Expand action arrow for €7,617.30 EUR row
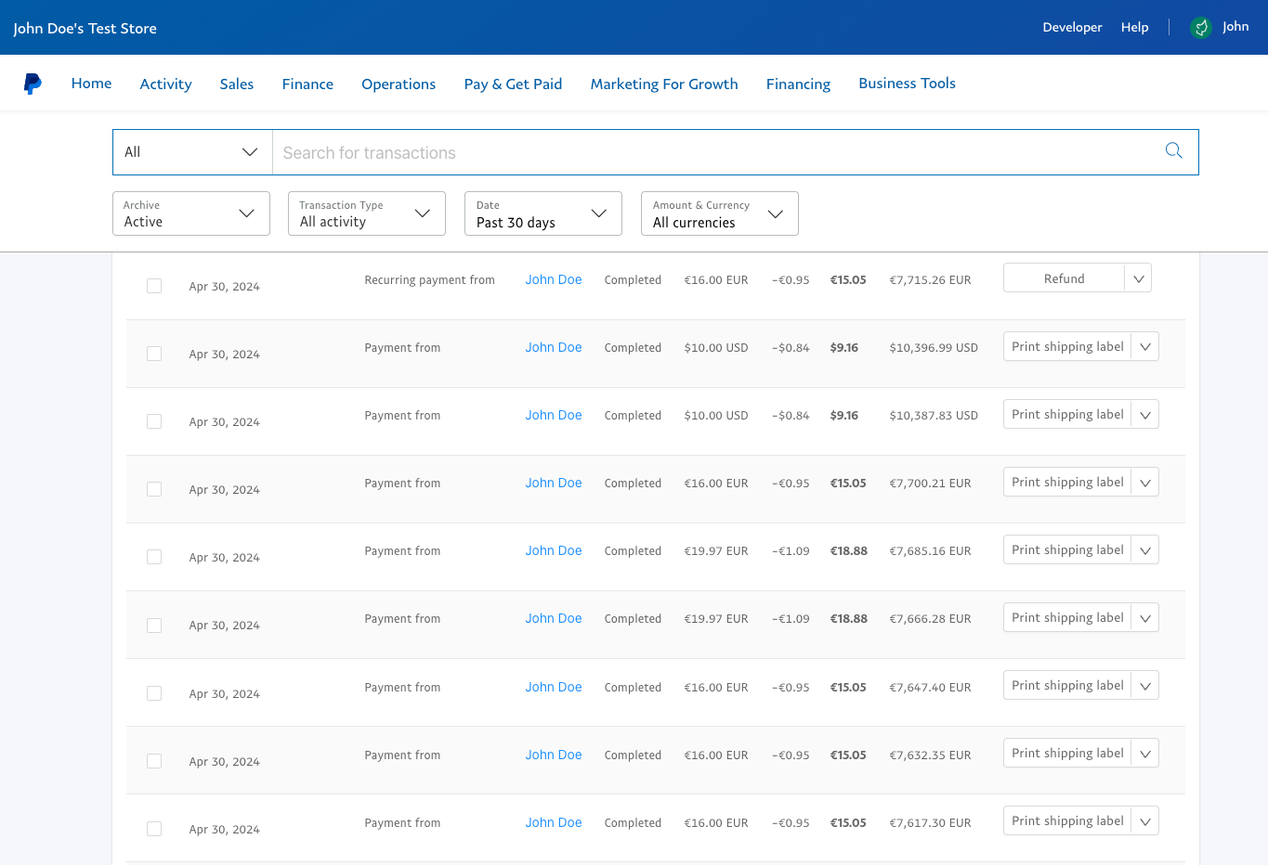The image size is (1268, 865). (x=1145, y=821)
